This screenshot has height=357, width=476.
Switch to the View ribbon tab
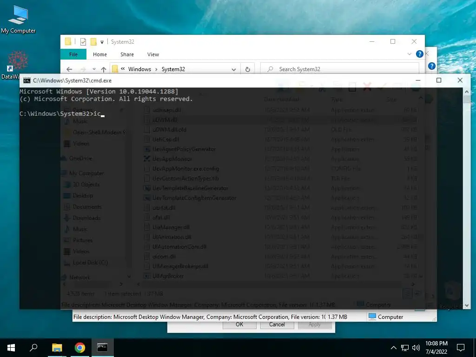click(153, 54)
